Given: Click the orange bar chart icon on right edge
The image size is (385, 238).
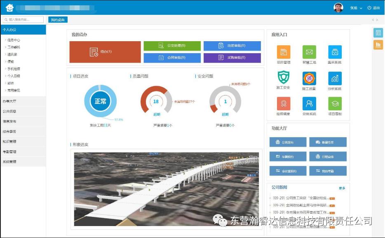Looking at the screenshot, I should [x=378, y=45].
